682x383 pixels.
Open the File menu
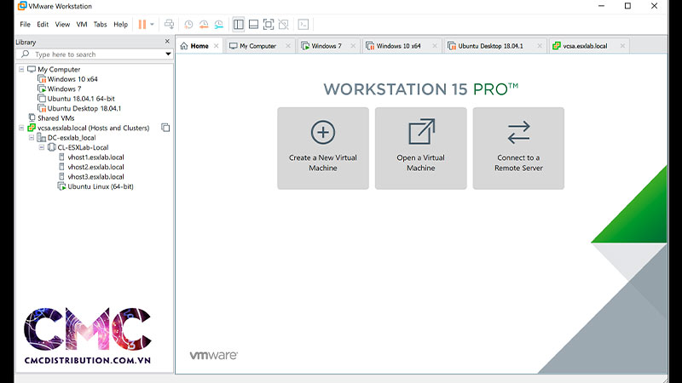pyautogui.click(x=26, y=25)
